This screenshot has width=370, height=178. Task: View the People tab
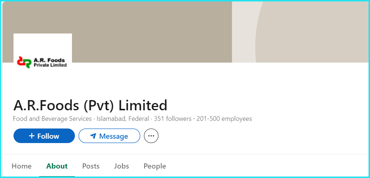pos(155,166)
